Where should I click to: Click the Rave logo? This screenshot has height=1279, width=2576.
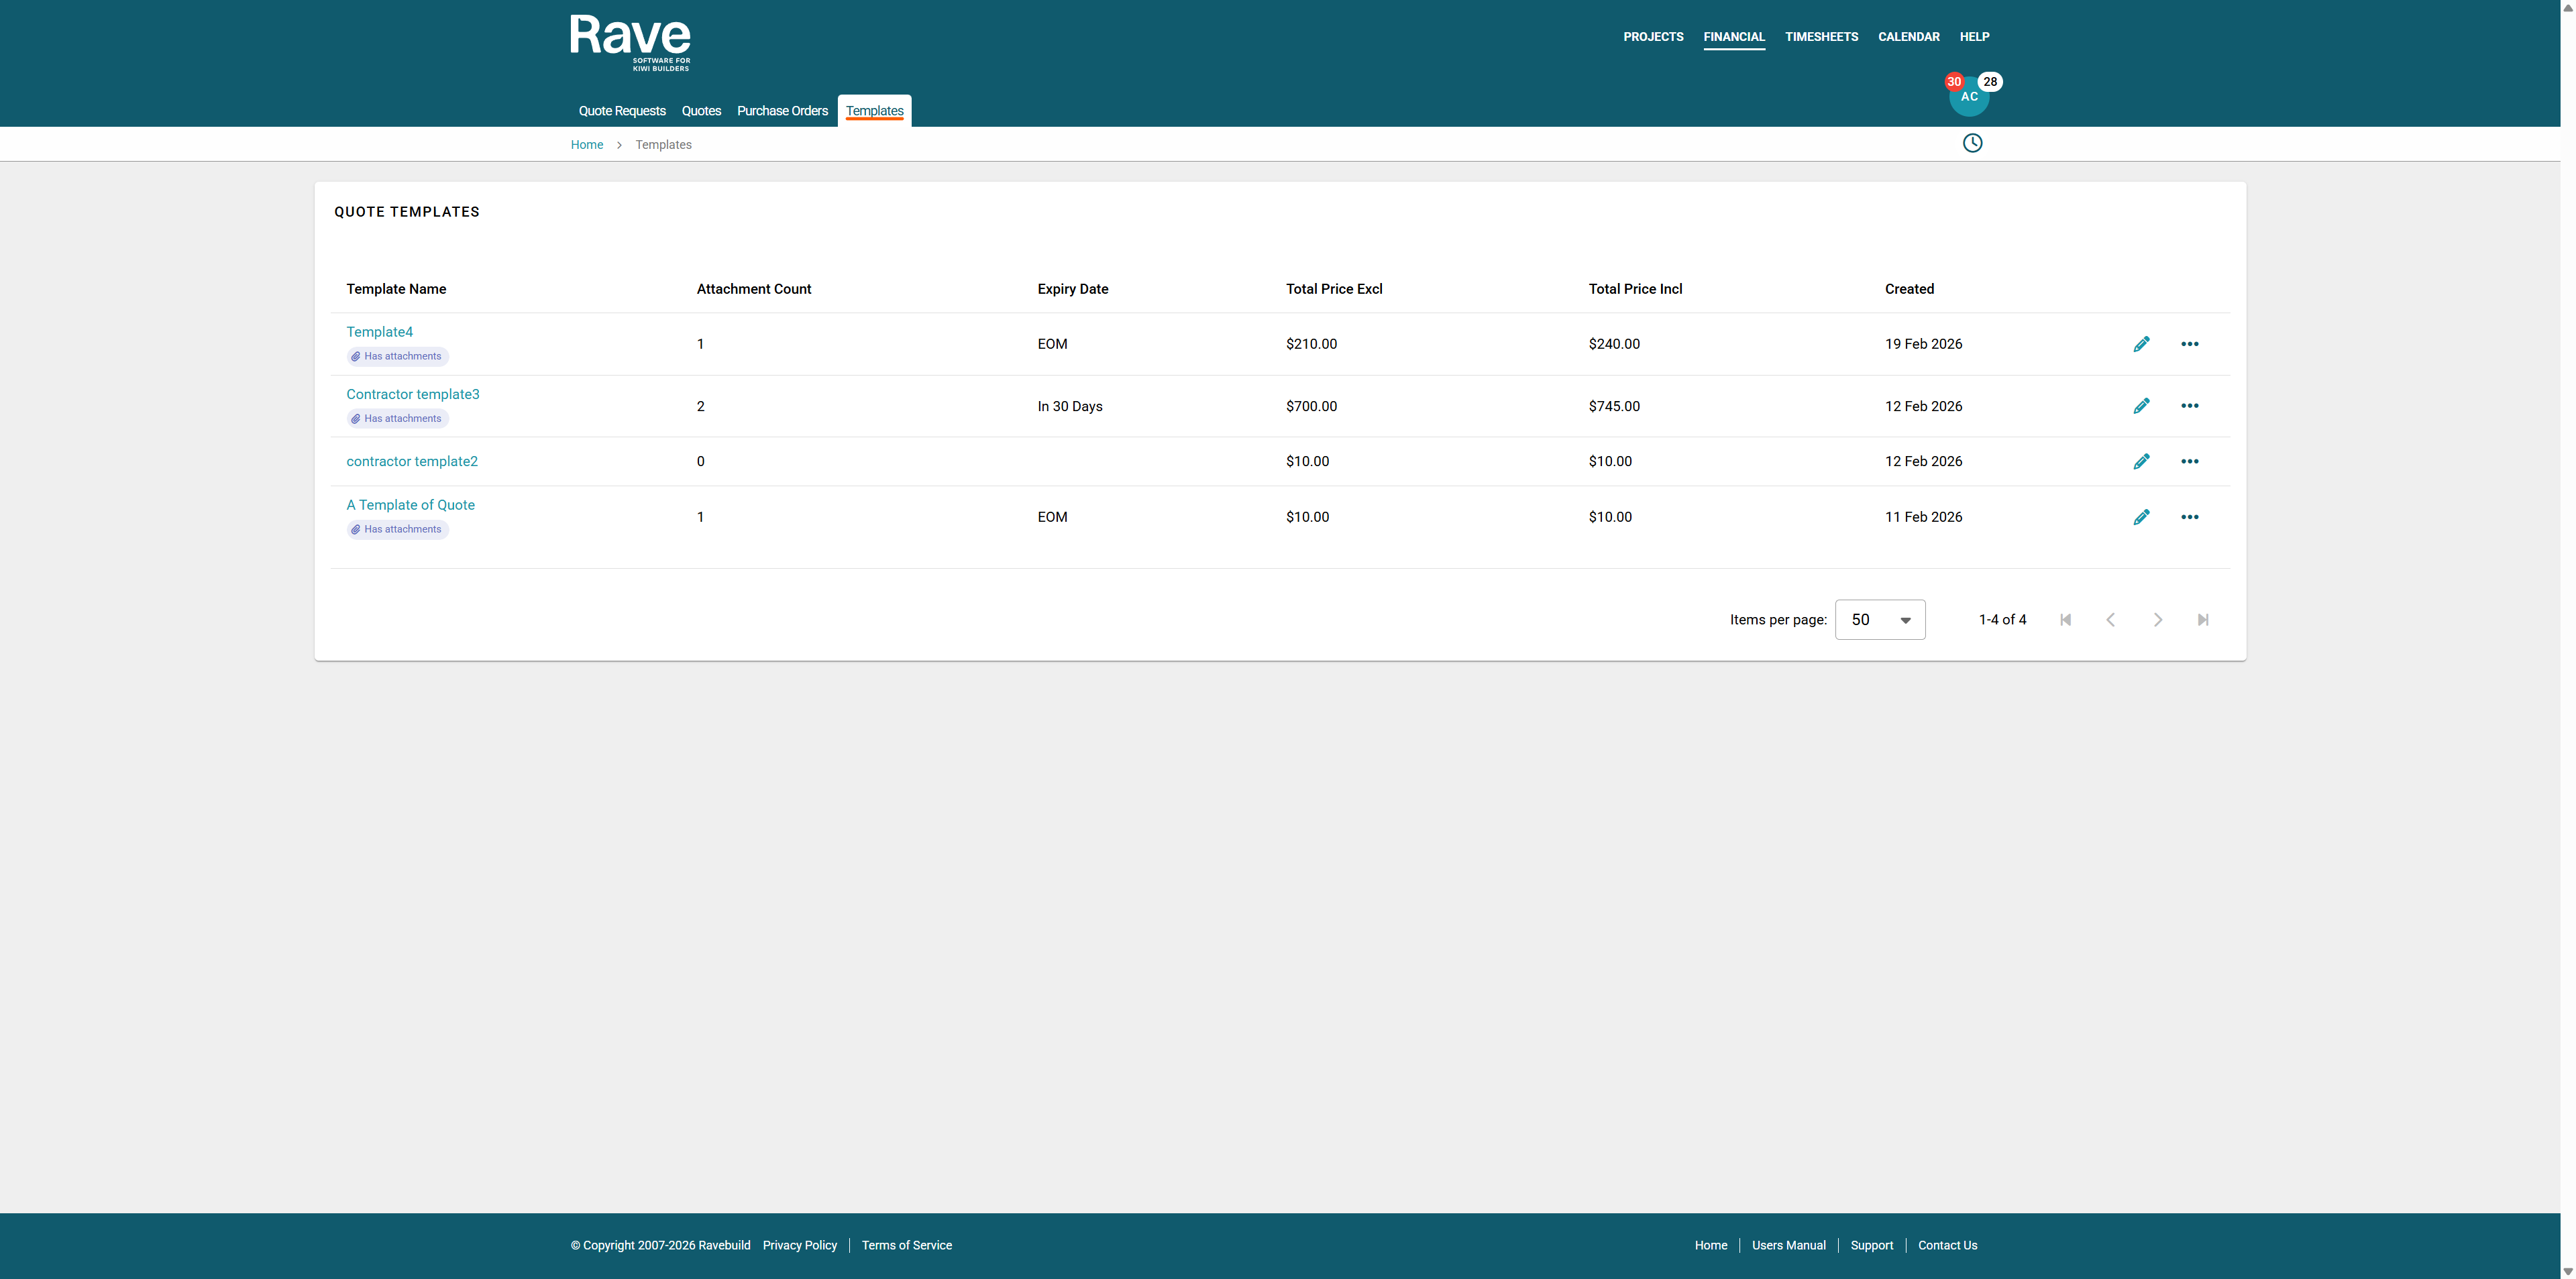[x=630, y=42]
